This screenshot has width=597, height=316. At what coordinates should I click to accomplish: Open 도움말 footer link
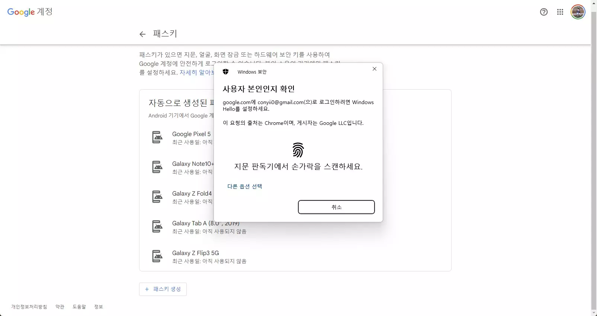79,307
